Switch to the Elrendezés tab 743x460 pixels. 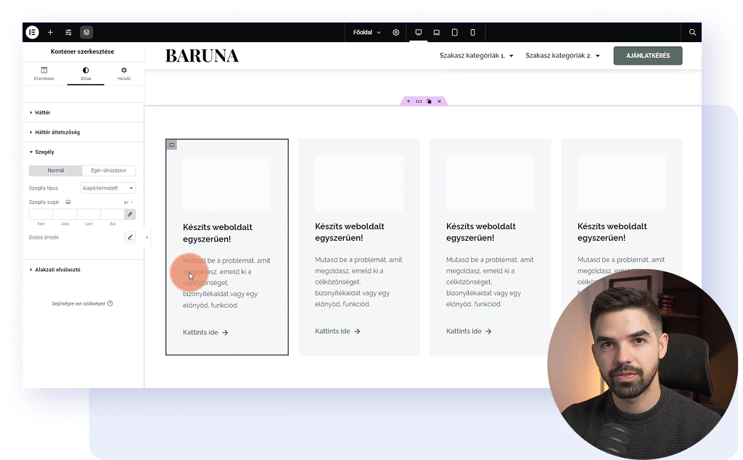44,73
